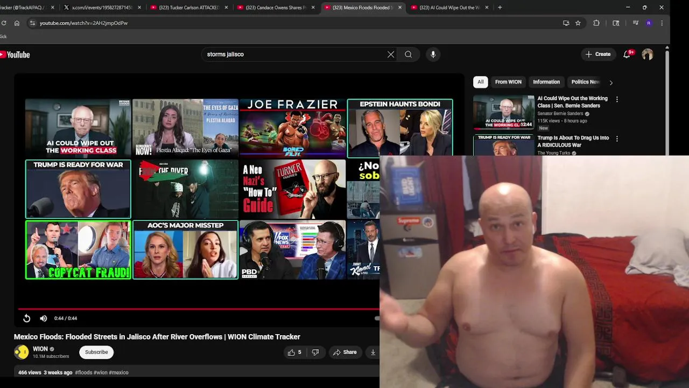Start voice search with the microphone icon

[x=433, y=54]
